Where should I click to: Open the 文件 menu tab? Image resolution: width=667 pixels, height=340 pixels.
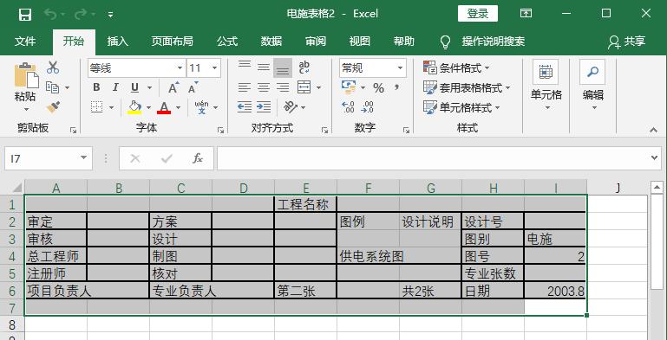tap(25, 42)
